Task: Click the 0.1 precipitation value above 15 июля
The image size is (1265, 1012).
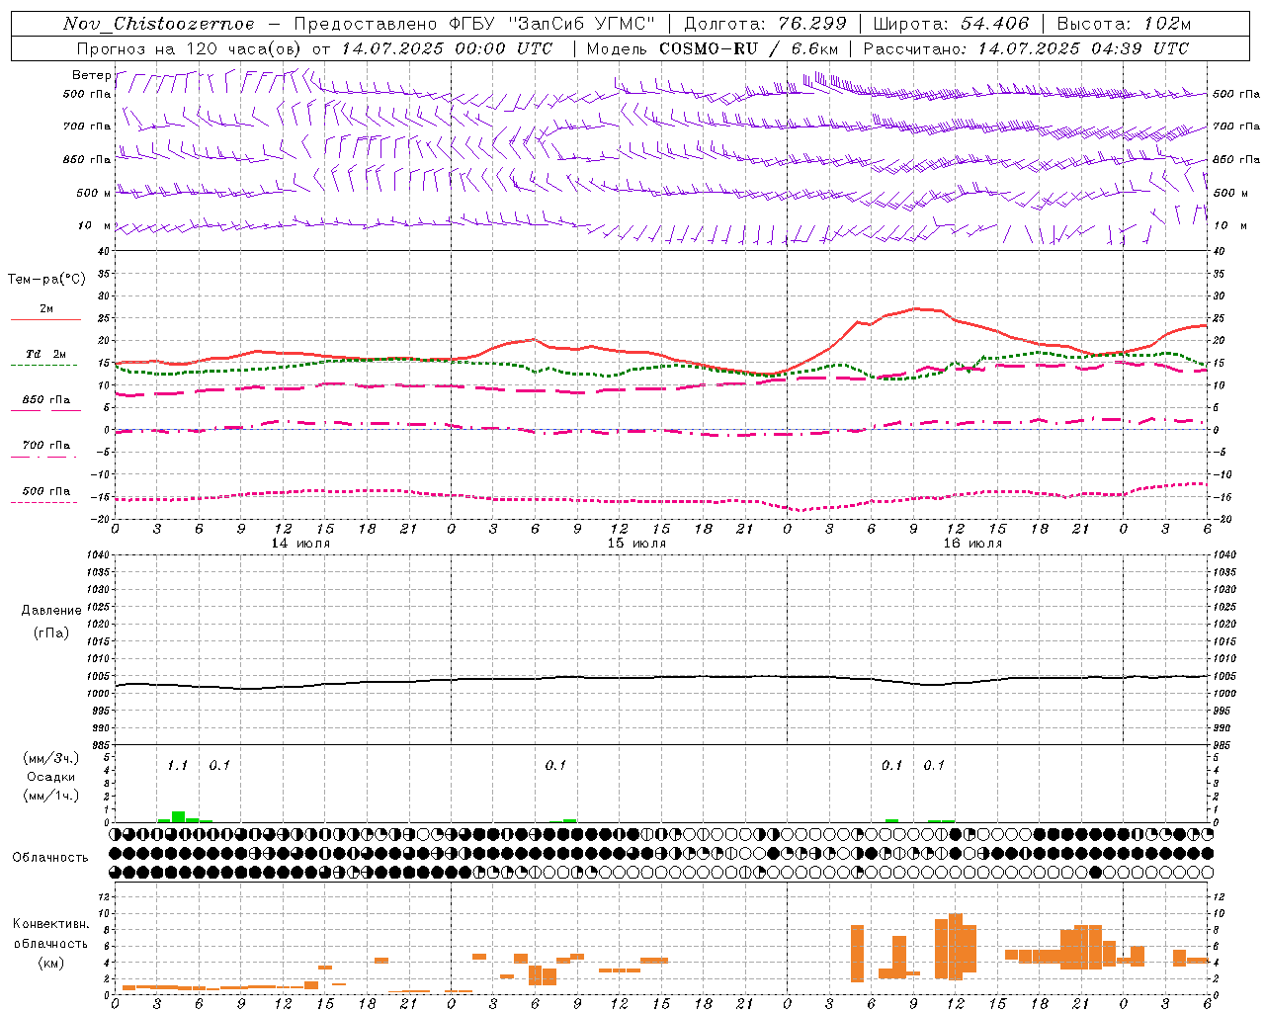Action: (555, 765)
